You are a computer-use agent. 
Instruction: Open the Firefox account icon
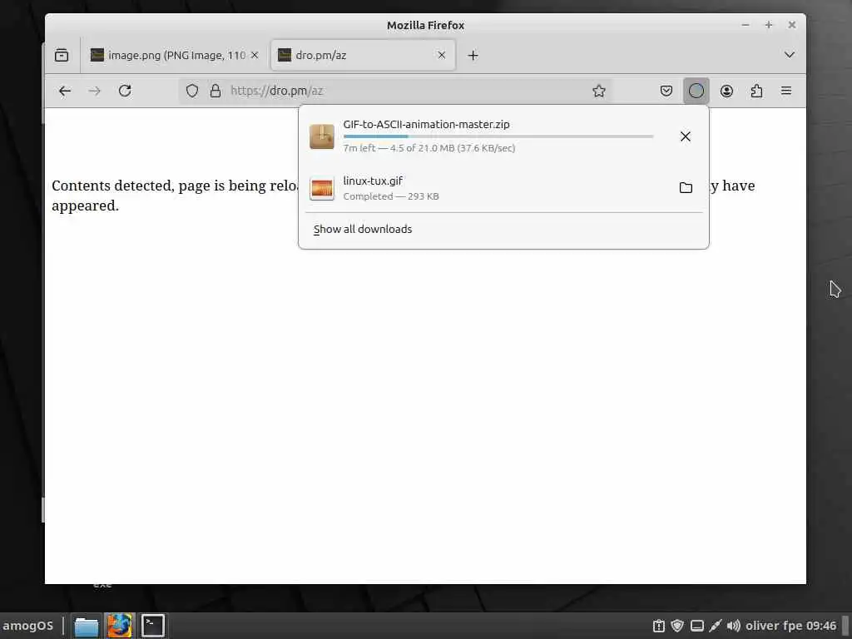click(726, 91)
